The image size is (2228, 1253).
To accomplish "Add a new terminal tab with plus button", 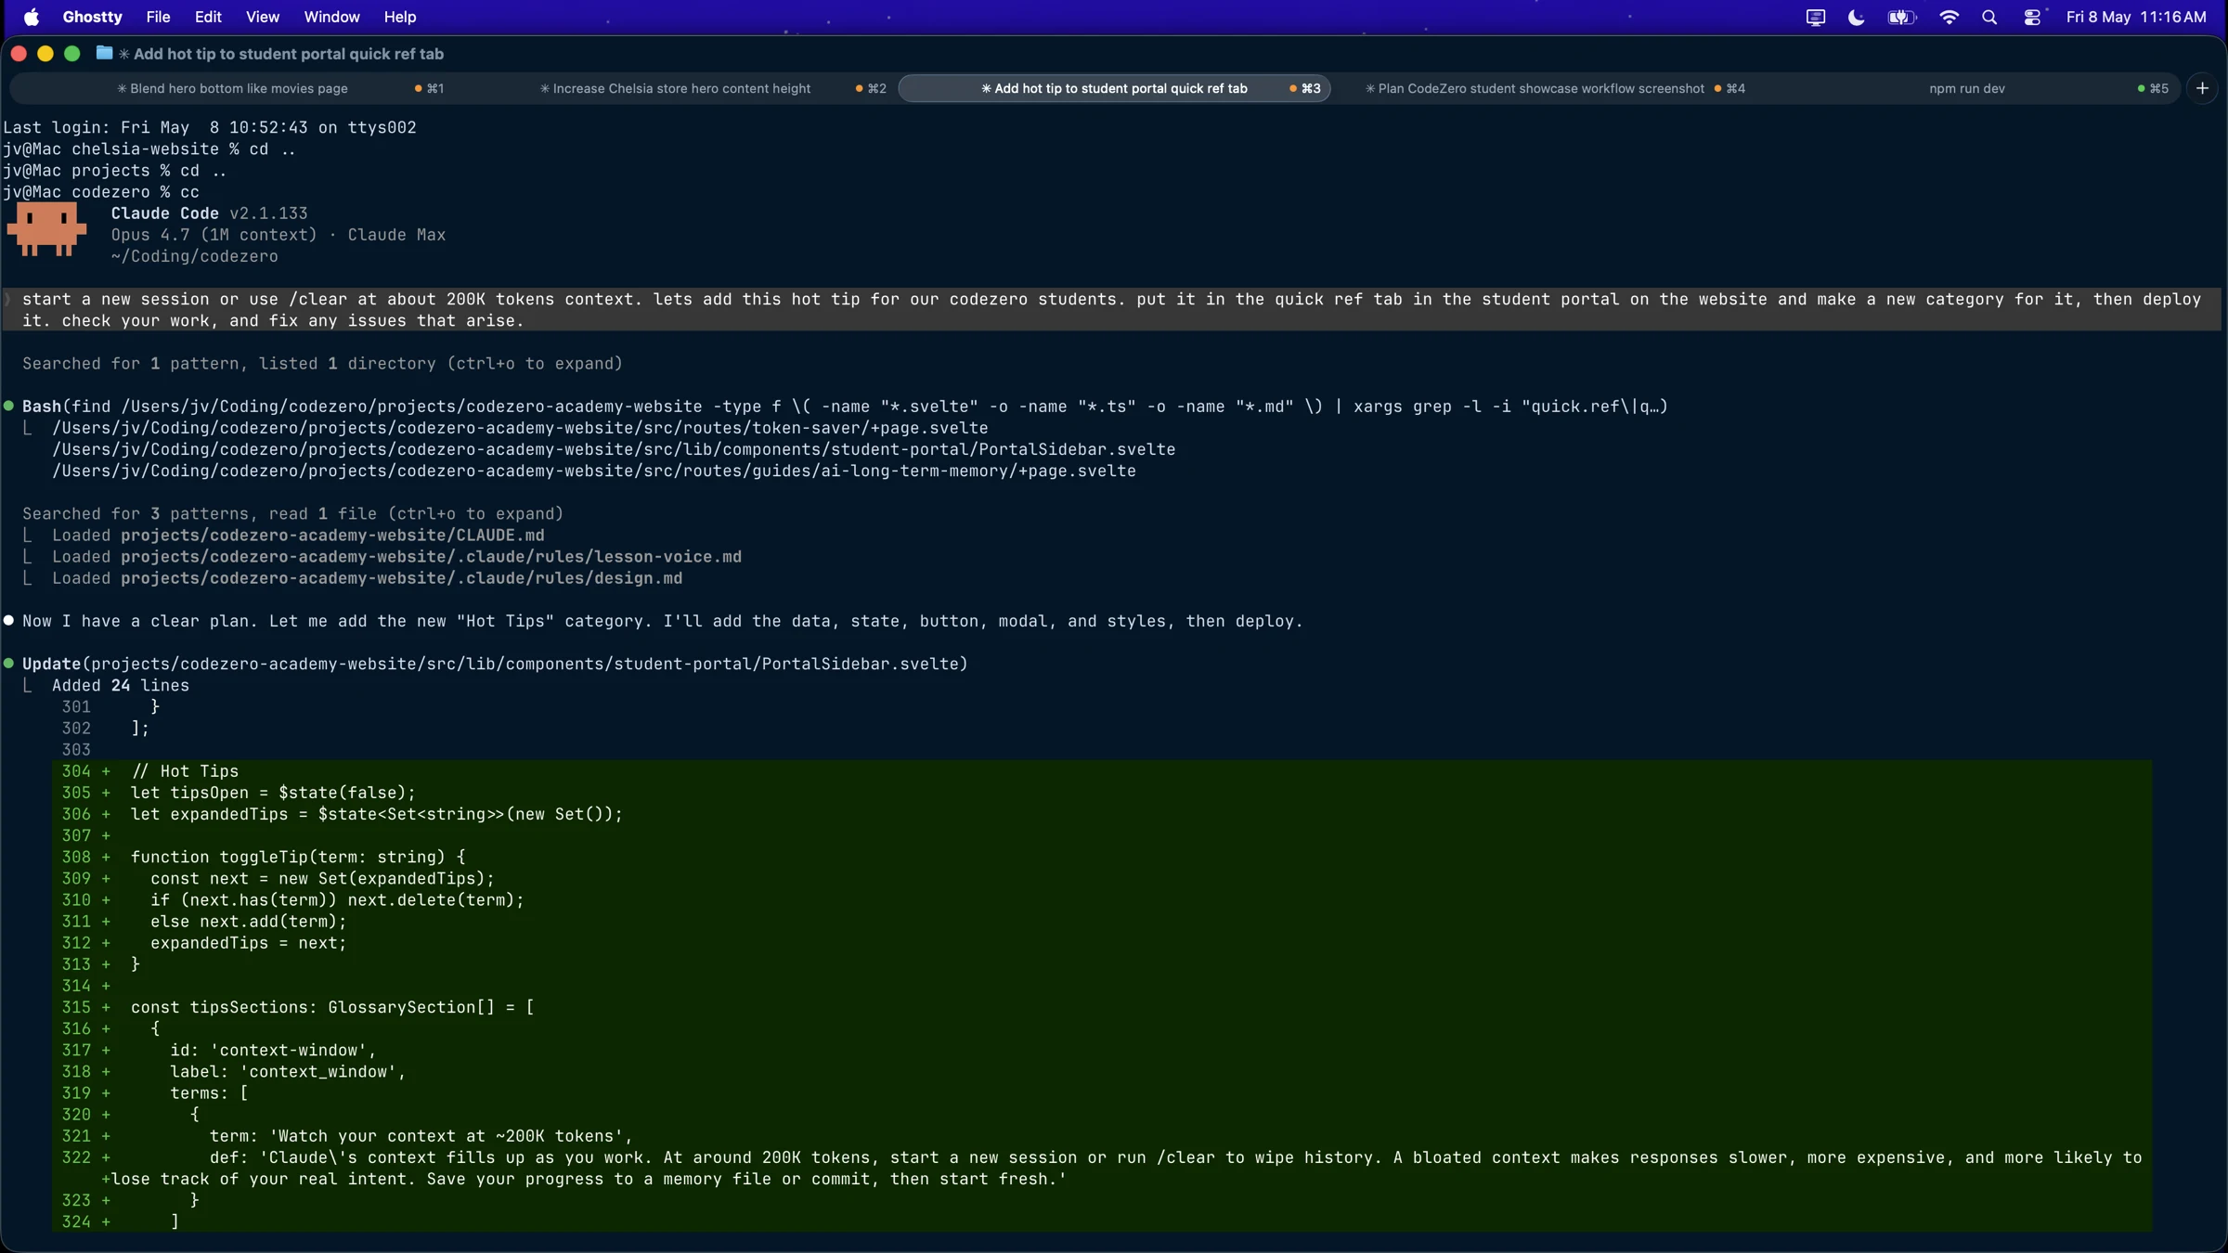I will 2202,88.
